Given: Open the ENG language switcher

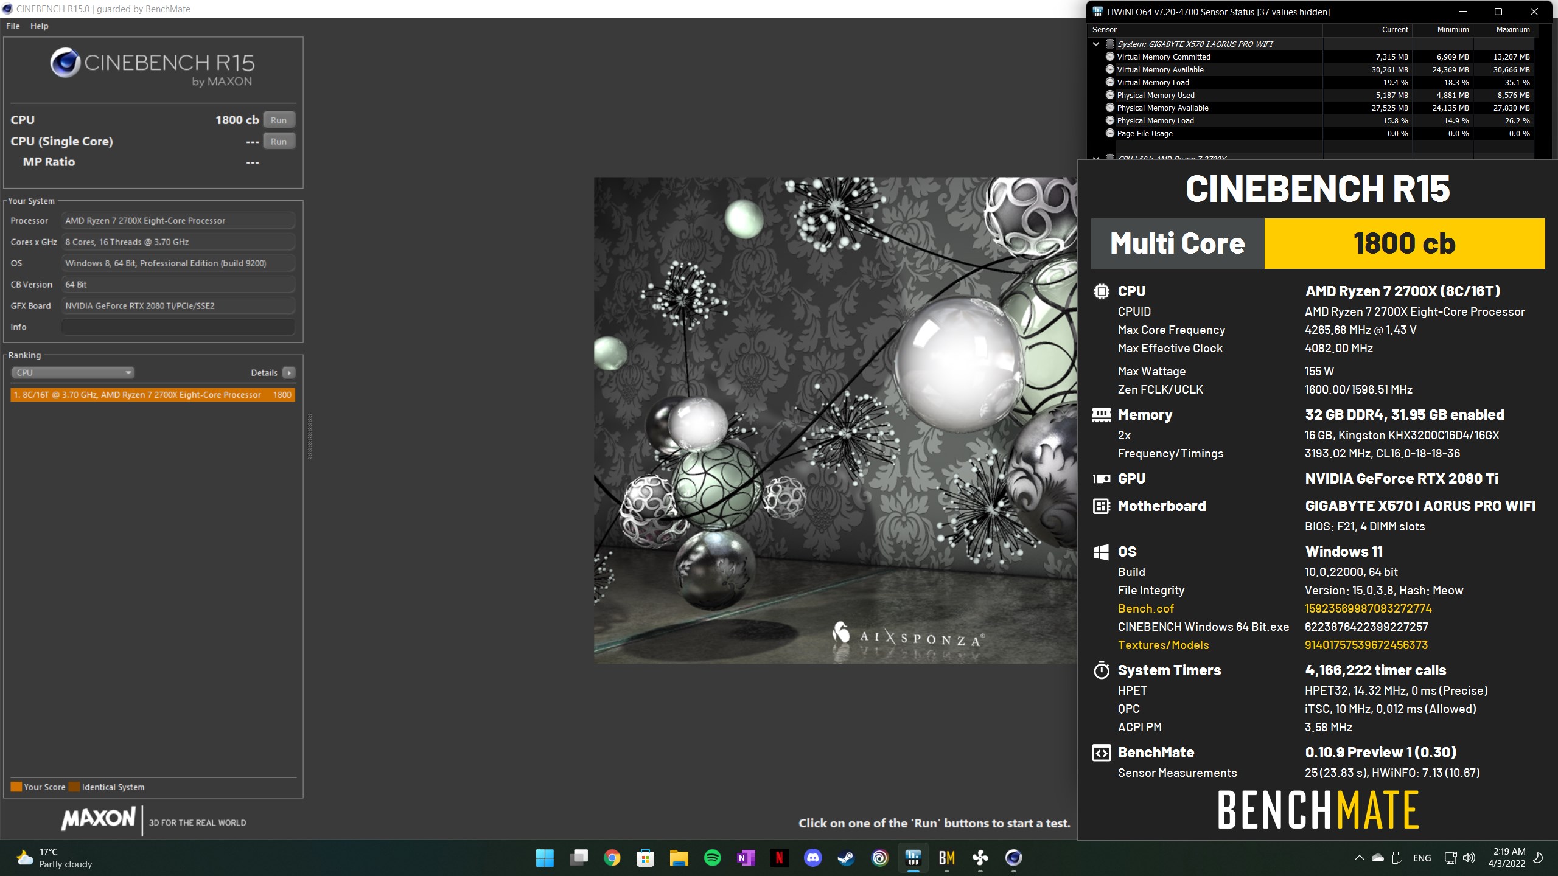Looking at the screenshot, I should click(x=1422, y=858).
